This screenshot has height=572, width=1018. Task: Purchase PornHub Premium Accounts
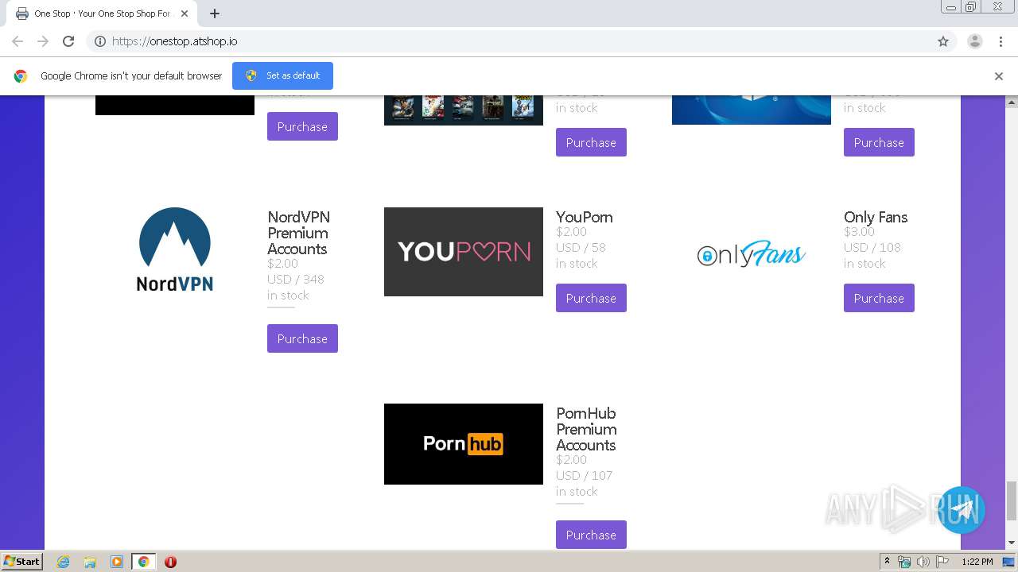click(591, 535)
